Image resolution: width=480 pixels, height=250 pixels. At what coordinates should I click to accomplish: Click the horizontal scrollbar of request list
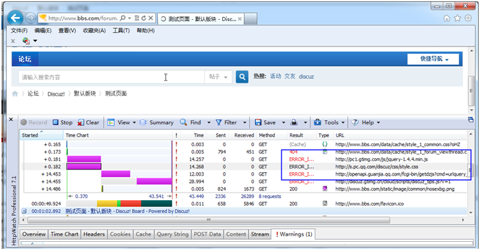point(209,220)
